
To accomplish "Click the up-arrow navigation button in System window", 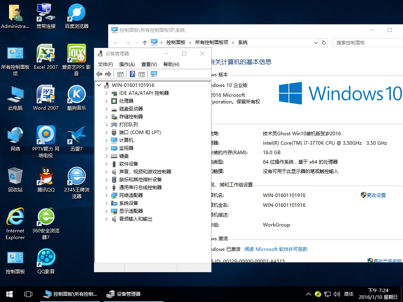I will (x=145, y=42).
